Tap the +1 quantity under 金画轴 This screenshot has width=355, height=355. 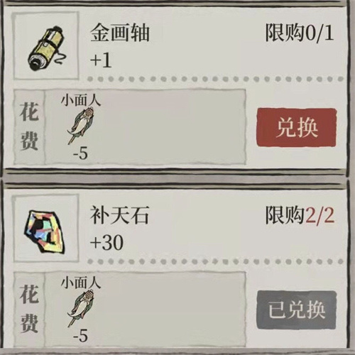[x=101, y=60]
